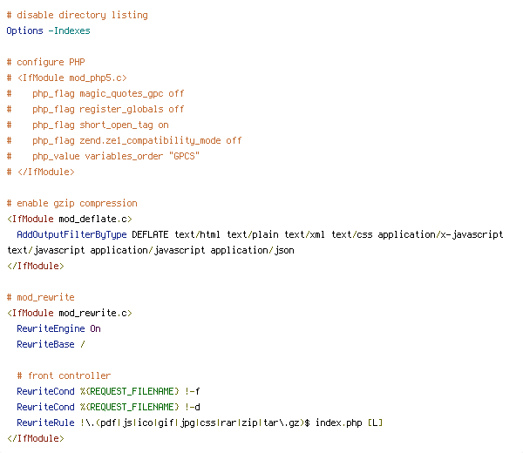Click the 'front controller' comment
Viewport: 523px width, 453px height.
(x=64, y=375)
